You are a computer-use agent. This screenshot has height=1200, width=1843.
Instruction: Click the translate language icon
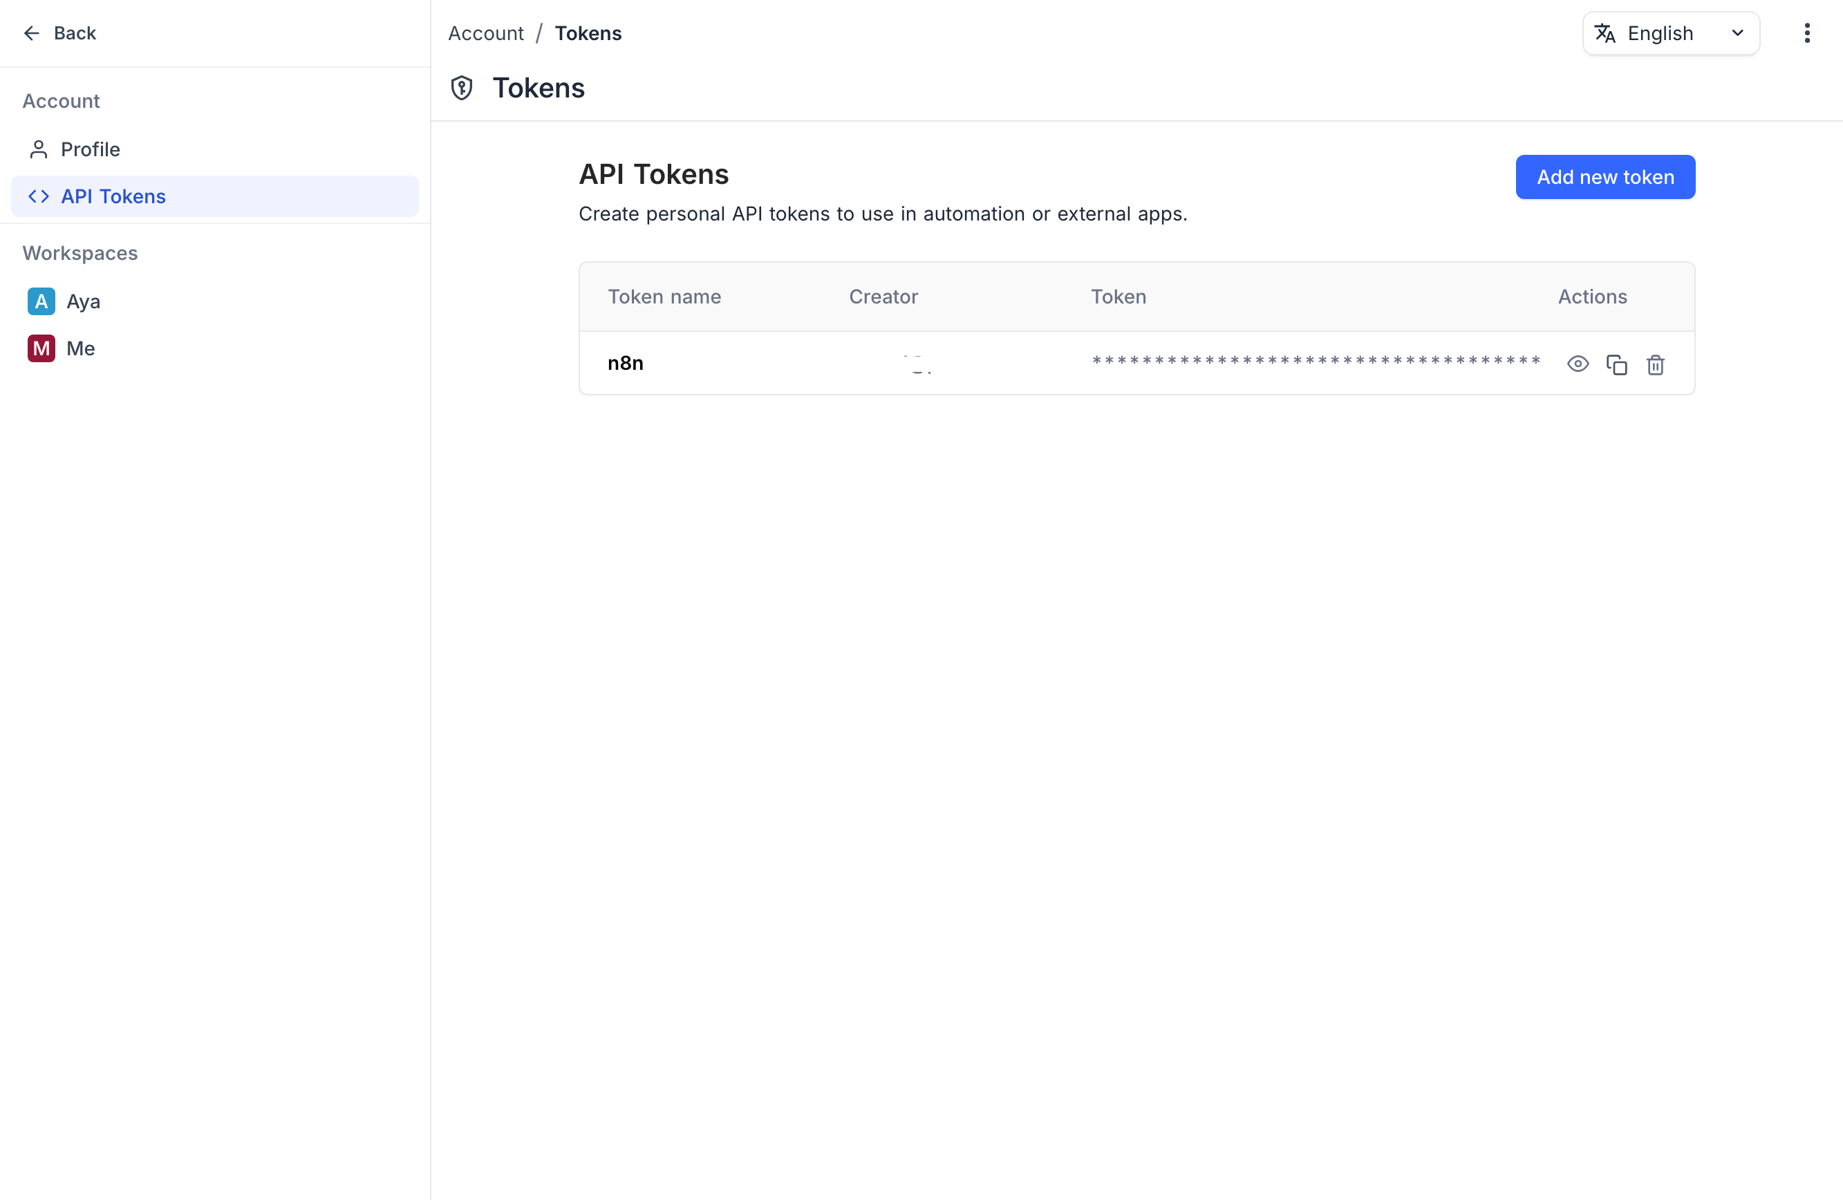1605,33
